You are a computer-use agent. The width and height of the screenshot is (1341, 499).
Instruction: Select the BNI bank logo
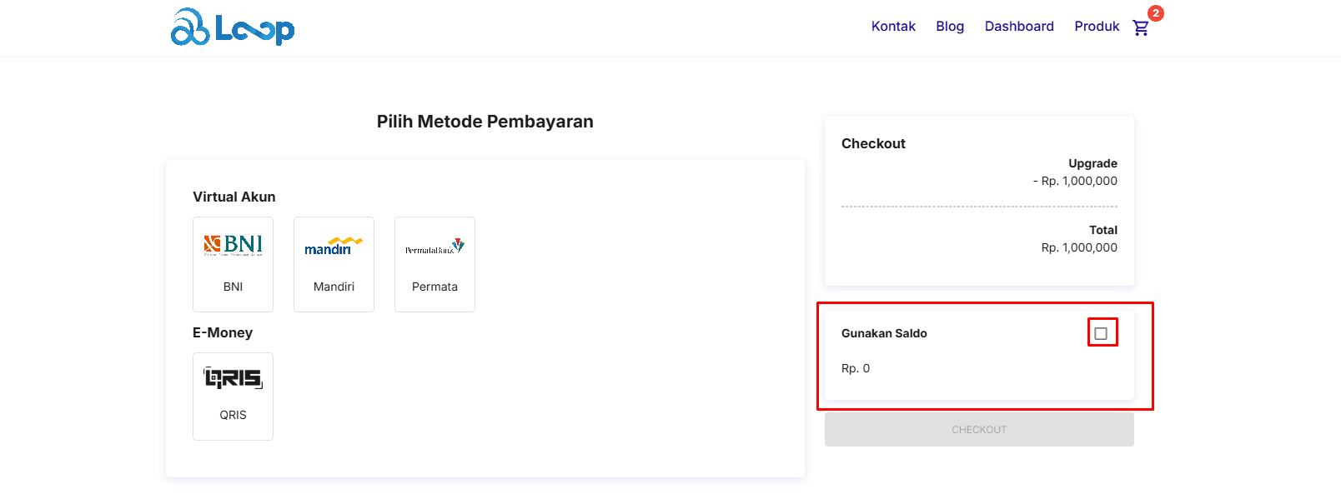point(233,245)
